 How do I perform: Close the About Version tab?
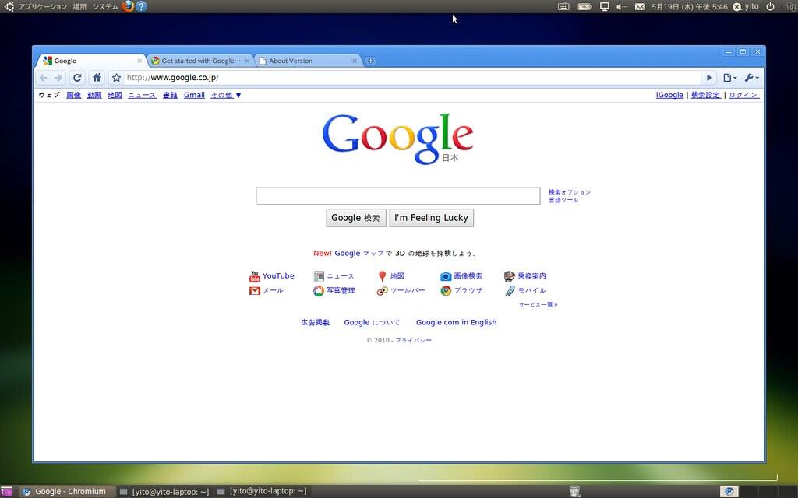point(355,61)
